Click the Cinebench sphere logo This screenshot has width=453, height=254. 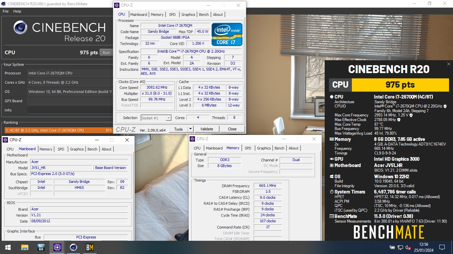point(21,27)
